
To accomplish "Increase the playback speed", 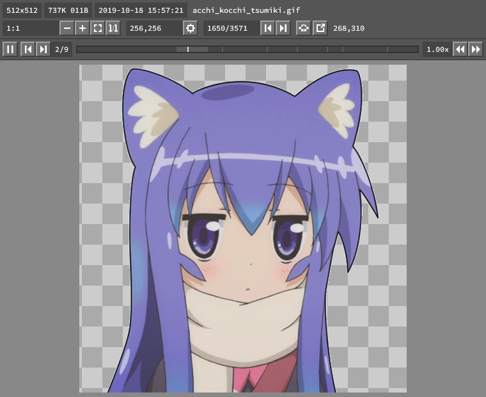I will click(475, 49).
